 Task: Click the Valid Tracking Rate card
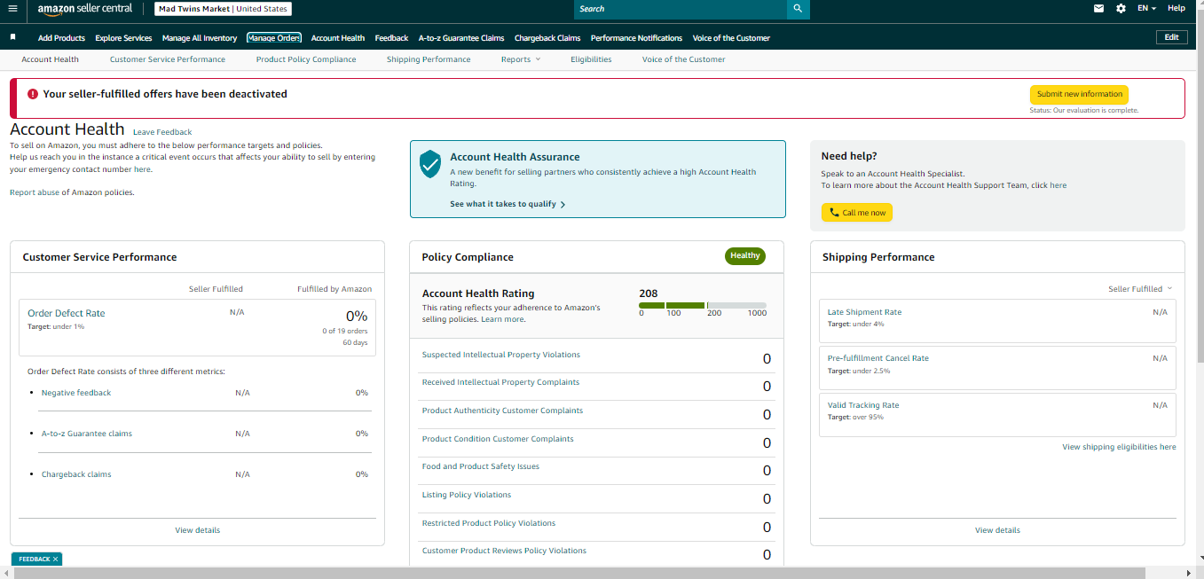[x=997, y=414]
